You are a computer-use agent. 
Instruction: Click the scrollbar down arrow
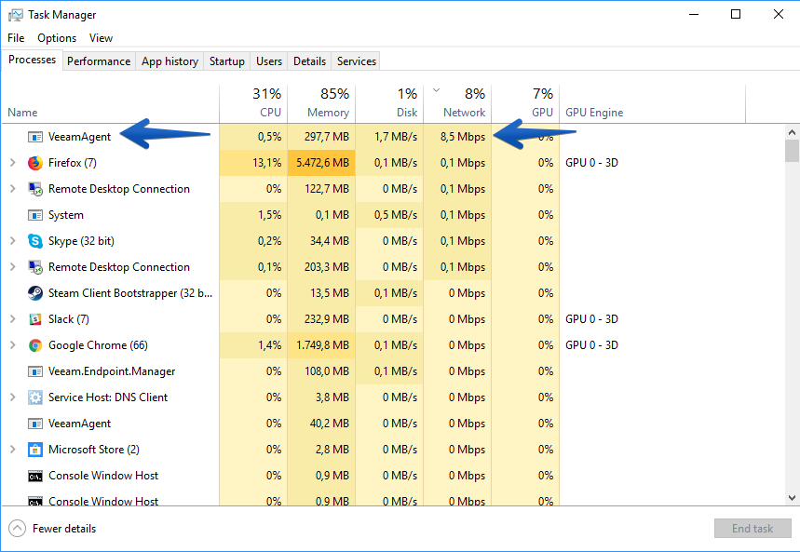792,498
